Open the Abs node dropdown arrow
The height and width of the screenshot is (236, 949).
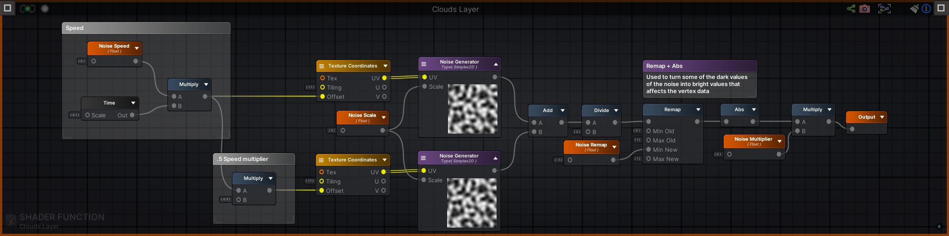tap(754, 109)
